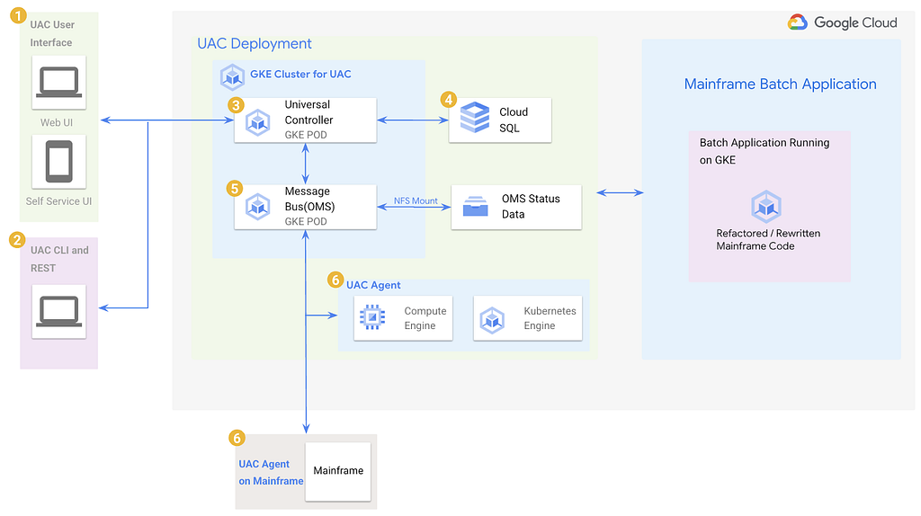
Task: Click the Google Cloud logo
Action: pyautogui.click(x=842, y=22)
